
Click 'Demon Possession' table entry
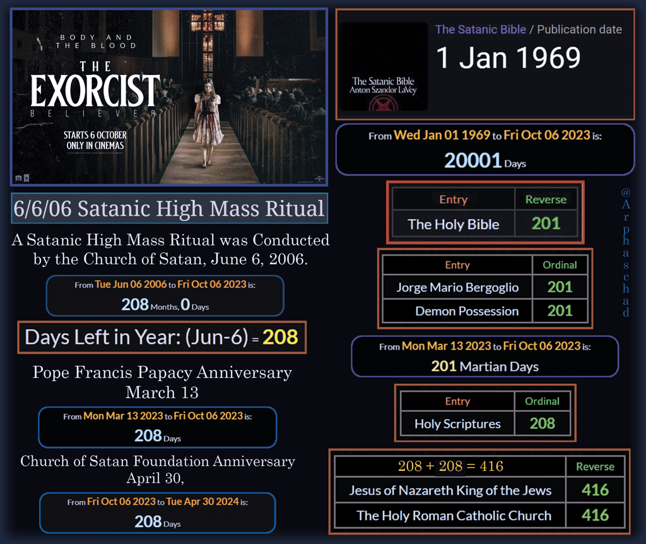tap(466, 311)
